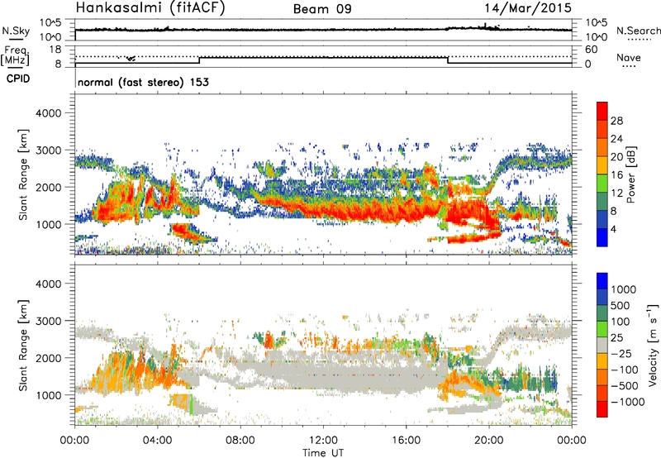Click the "1000" tick on Velocity colorbar
661x458 pixels.
624,289
